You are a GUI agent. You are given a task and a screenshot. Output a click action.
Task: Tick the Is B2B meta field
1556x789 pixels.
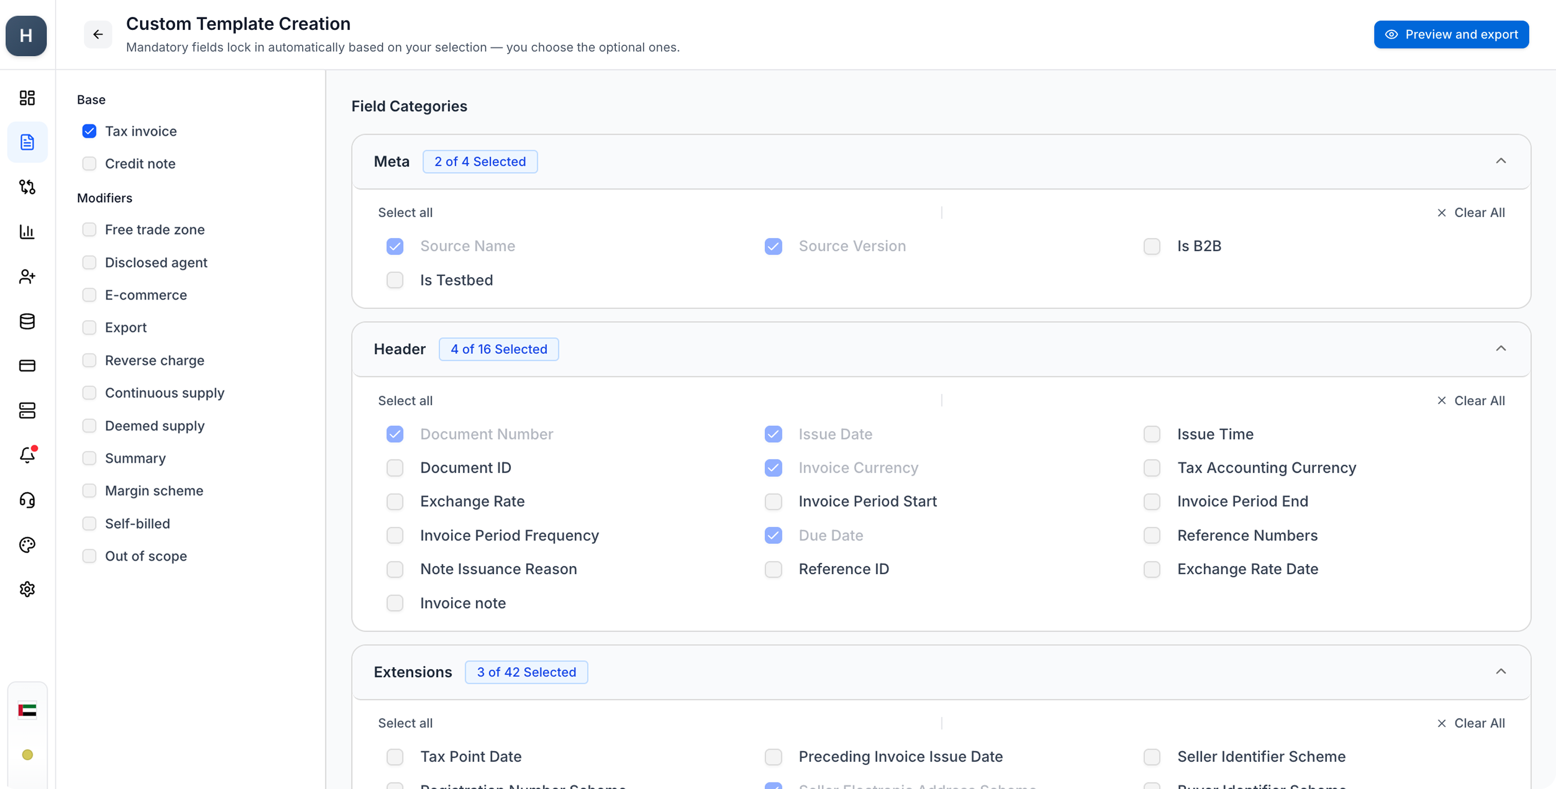1151,246
